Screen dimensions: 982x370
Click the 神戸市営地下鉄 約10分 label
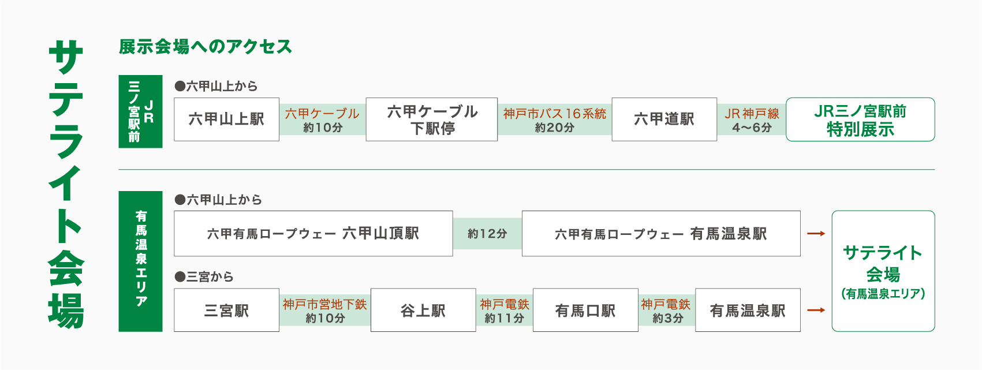(325, 311)
